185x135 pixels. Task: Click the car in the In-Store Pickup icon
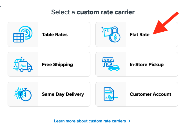[x=114, y=67]
